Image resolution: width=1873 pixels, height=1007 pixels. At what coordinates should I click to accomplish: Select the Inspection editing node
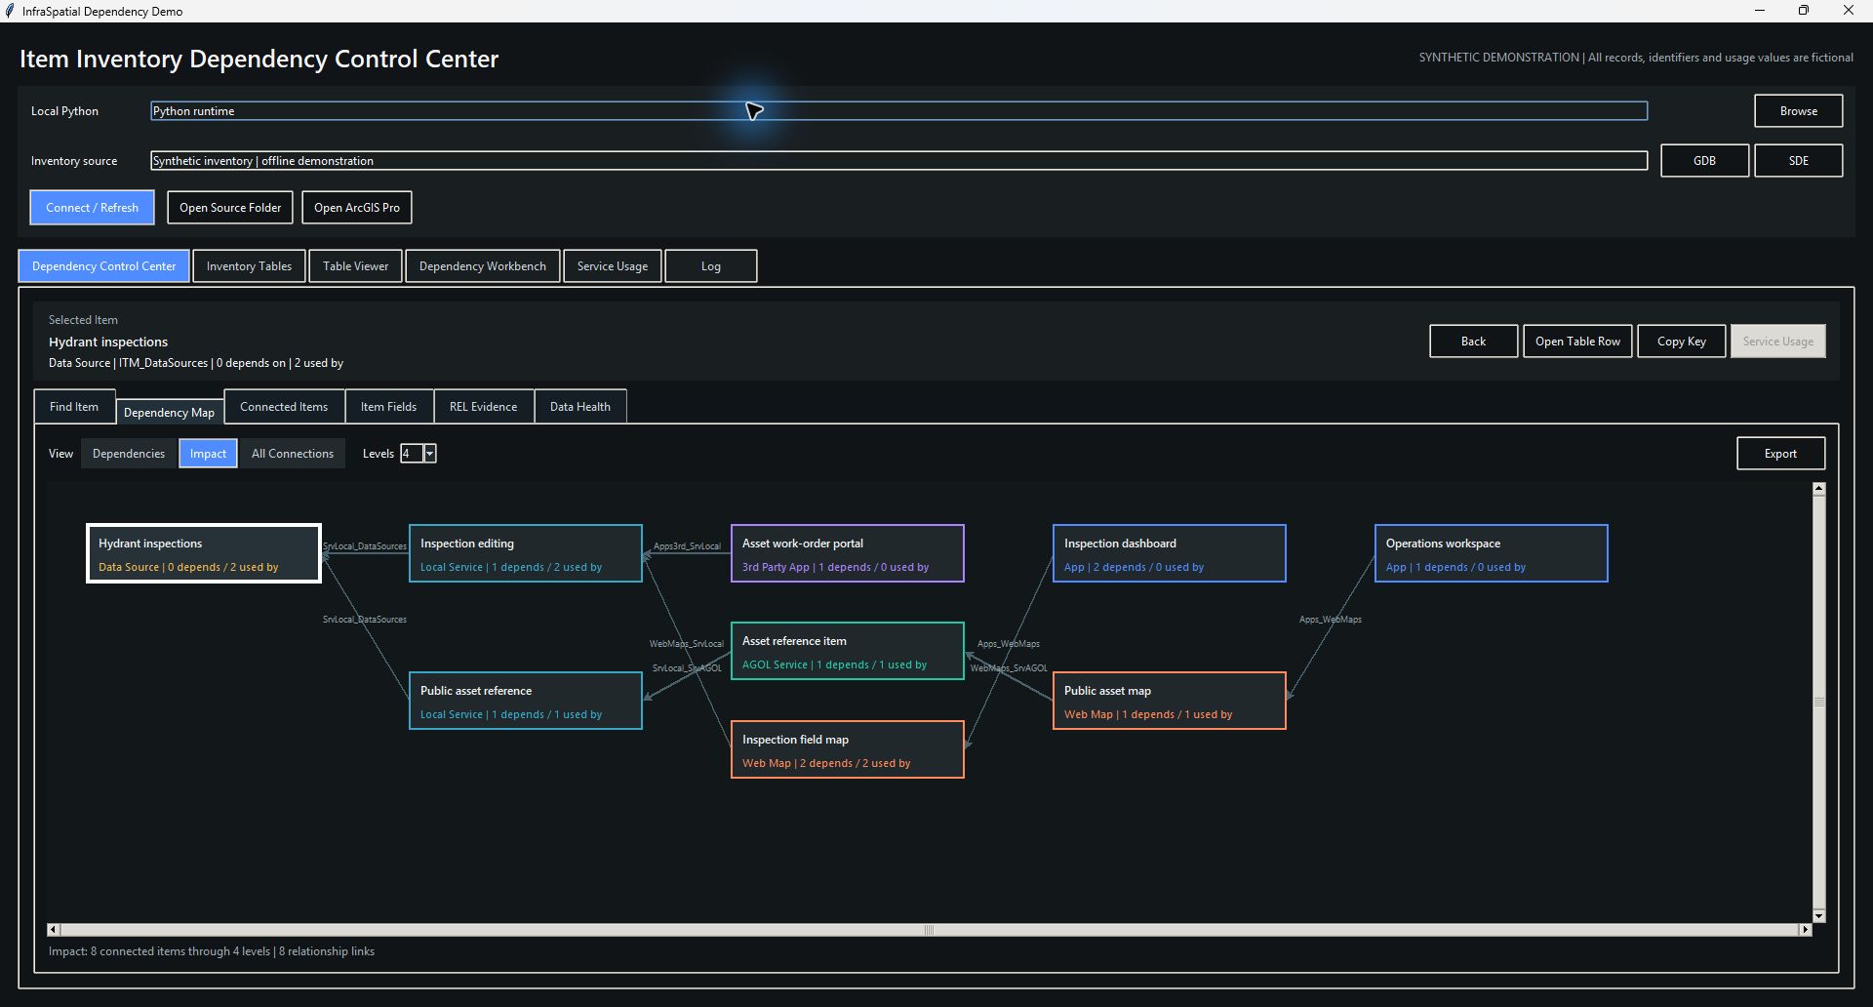[x=526, y=553]
